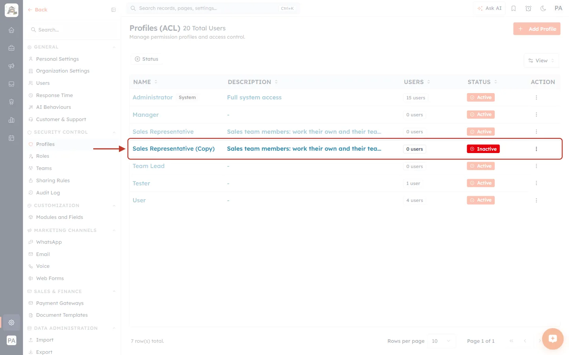Sort the table by STATUS column
The height and width of the screenshot is (355, 569).
[482, 82]
